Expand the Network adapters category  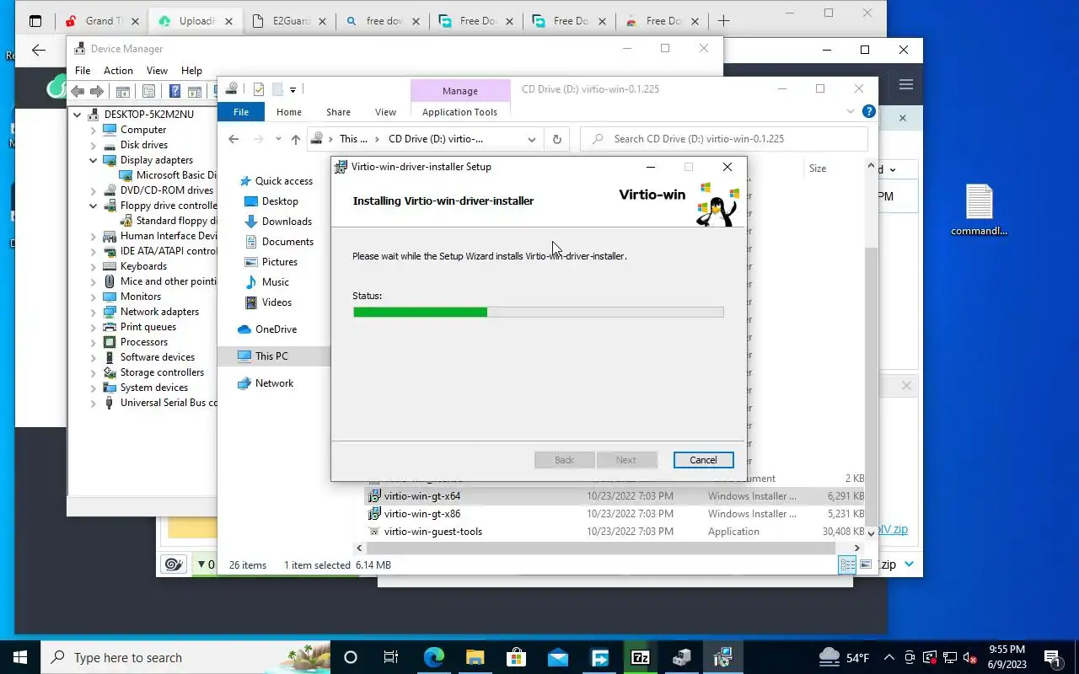94,312
